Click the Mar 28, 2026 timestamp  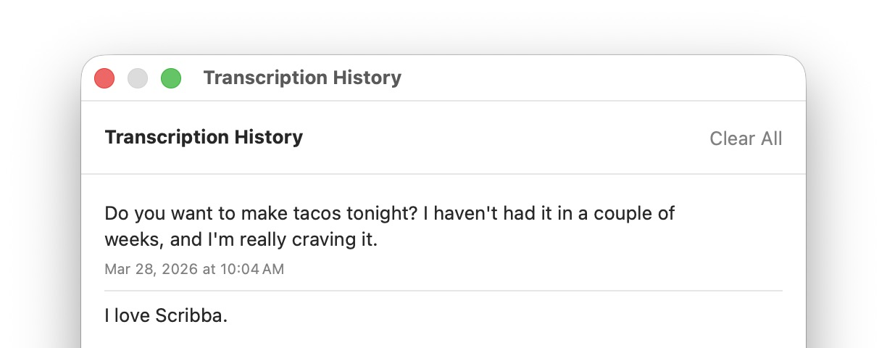(194, 270)
